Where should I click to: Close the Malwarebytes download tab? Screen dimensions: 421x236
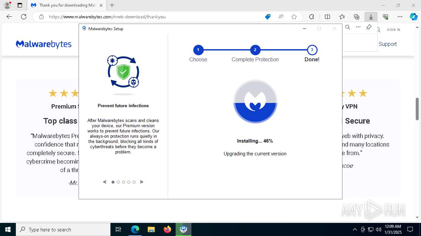point(101,5)
